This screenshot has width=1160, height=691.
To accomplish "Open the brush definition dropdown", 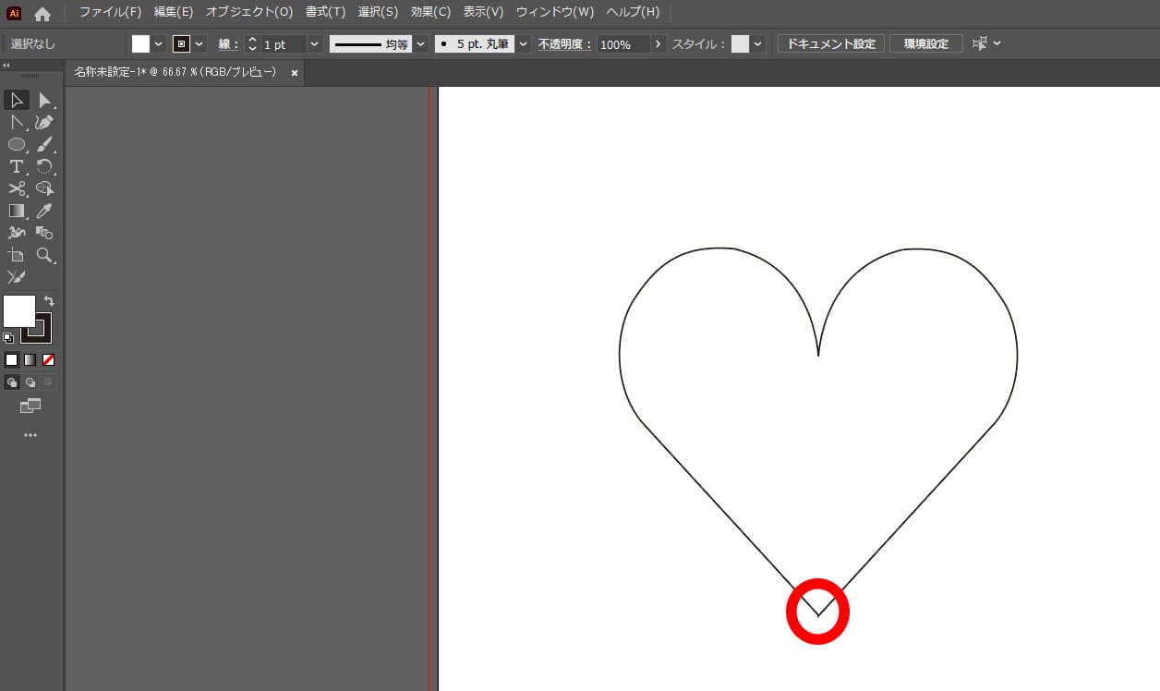I will (x=523, y=43).
